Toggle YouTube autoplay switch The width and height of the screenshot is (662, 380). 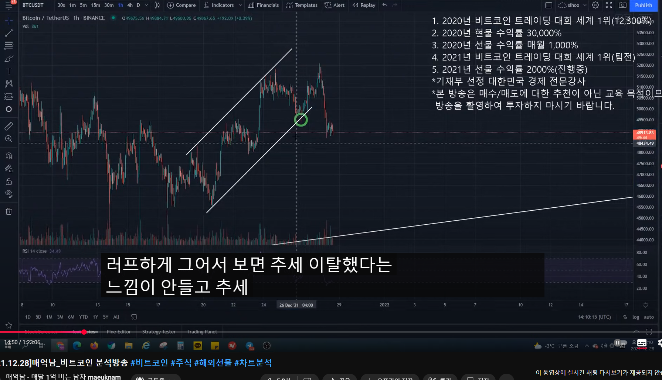pos(620,343)
